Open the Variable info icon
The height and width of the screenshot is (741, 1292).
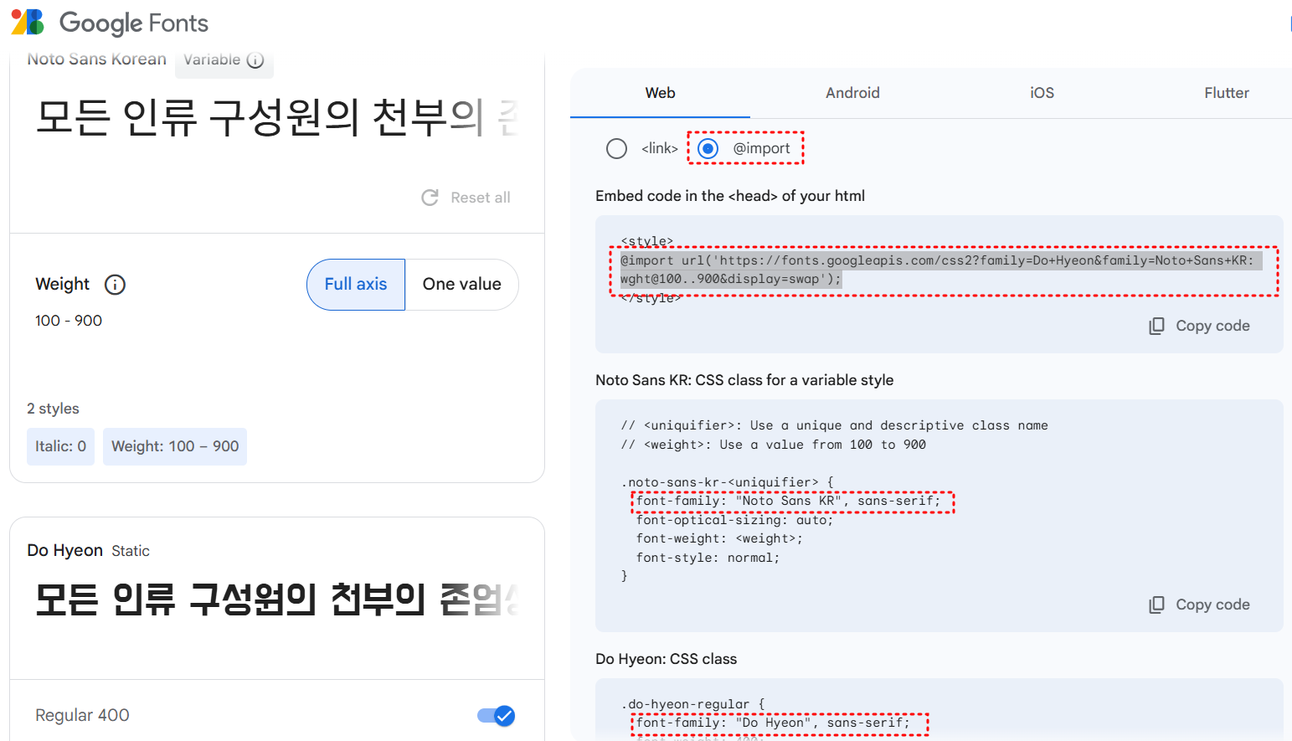[x=255, y=60]
